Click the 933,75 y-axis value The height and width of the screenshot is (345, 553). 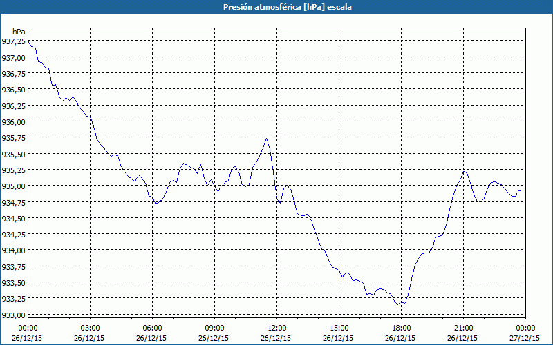click(13, 266)
